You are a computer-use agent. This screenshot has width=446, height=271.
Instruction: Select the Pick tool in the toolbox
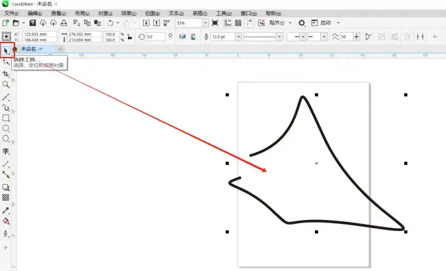coord(6,50)
